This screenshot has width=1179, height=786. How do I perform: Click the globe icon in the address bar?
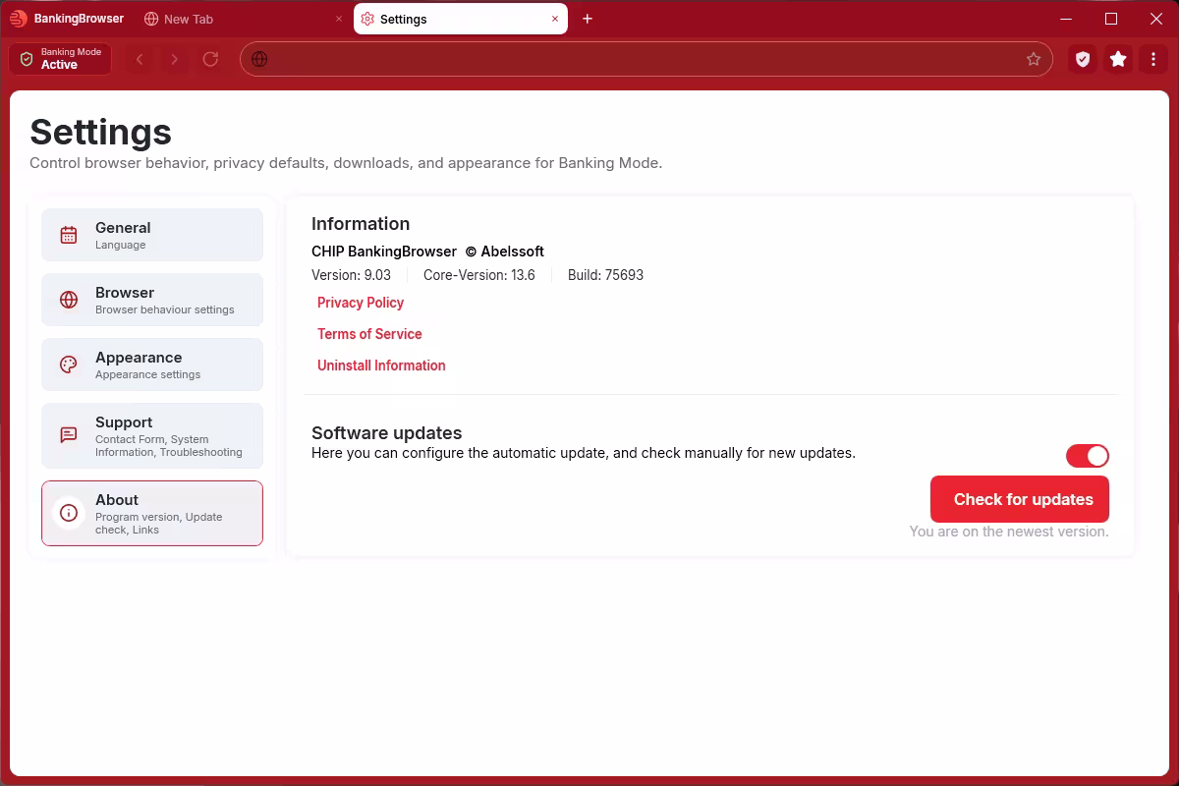(259, 59)
